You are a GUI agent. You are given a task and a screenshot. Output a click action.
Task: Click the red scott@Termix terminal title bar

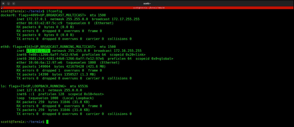[x=147, y=8]
